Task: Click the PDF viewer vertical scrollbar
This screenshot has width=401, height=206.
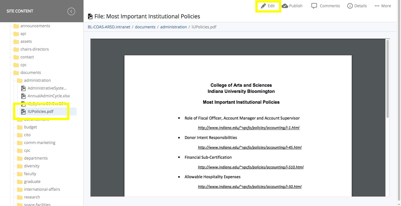Action: click(x=387, y=79)
